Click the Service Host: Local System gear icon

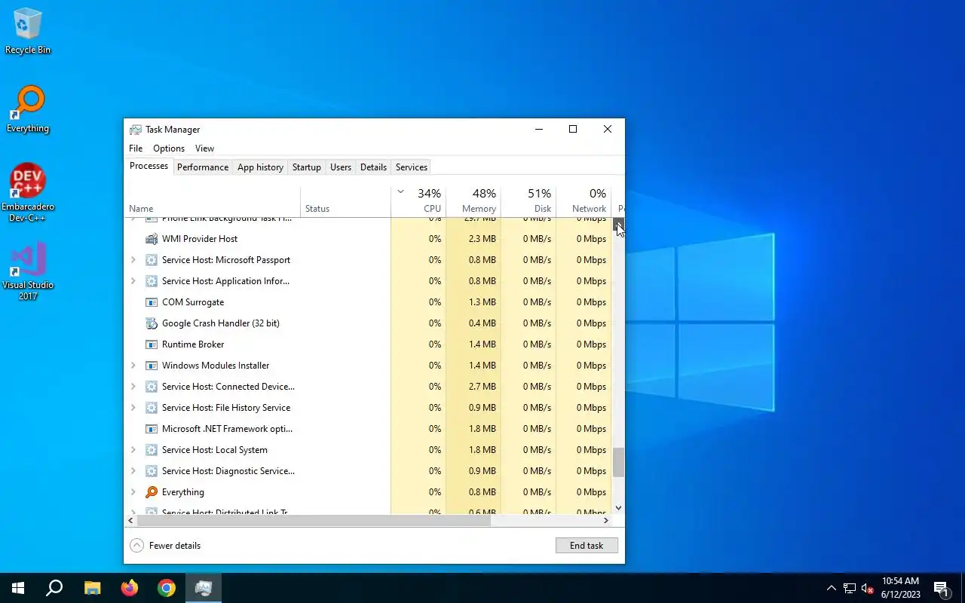tap(151, 450)
